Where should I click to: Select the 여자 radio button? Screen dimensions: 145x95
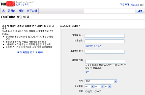pos(96,91)
